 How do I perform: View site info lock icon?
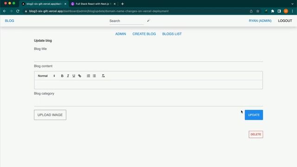(26, 11)
